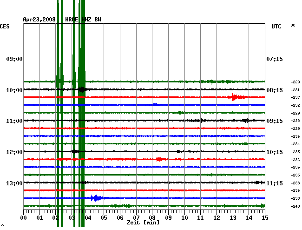Click minute label 06 on time axis
302x230 pixels.
[120, 218]
